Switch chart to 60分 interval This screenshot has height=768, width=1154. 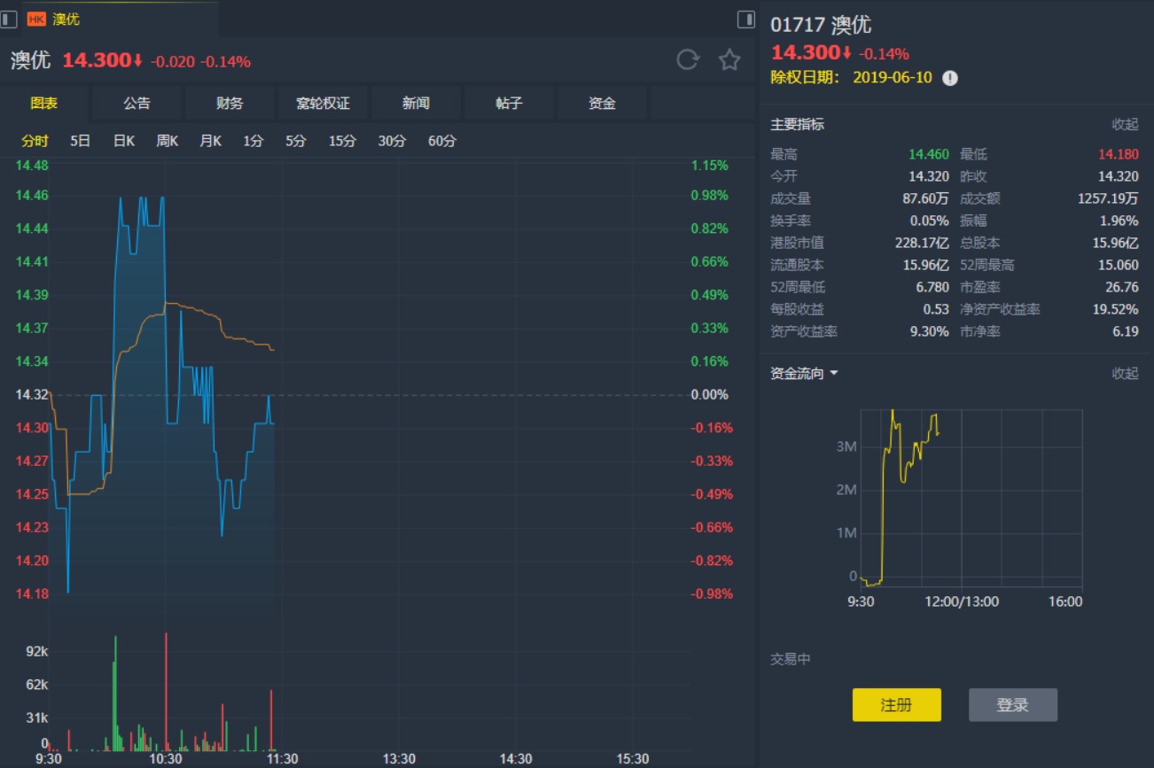pyautogui.click(x=442, y=141)
